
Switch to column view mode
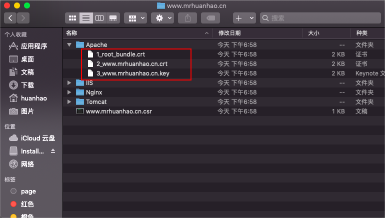pos(99,18)
